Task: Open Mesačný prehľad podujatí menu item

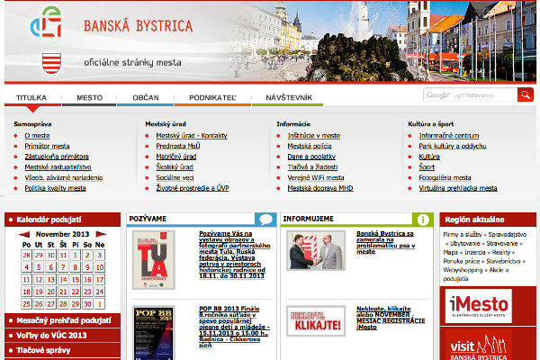Action: tap(63, 320)
